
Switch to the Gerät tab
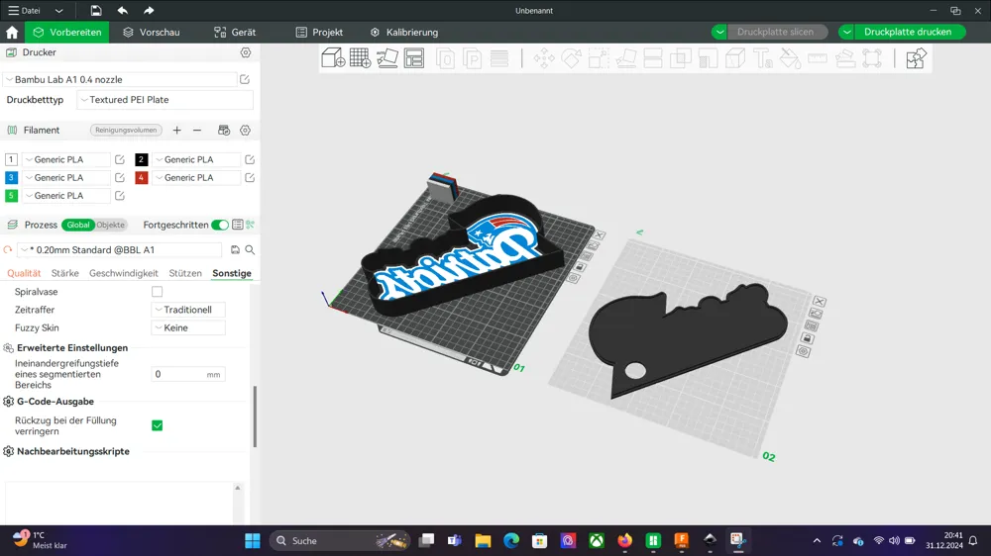coord(235,33)
